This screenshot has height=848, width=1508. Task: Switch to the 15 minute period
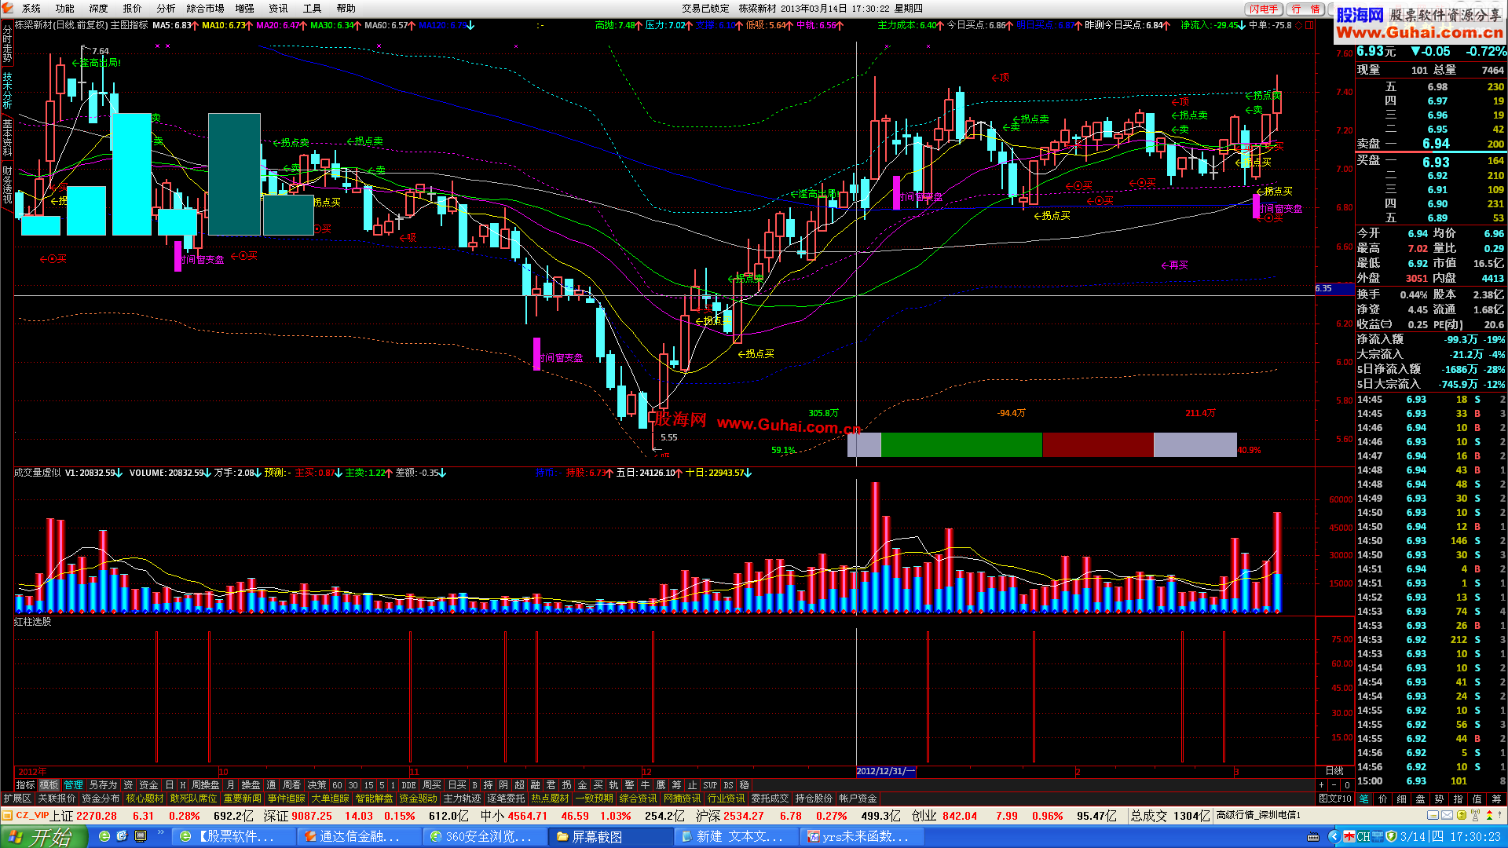[x=368, y=785]
